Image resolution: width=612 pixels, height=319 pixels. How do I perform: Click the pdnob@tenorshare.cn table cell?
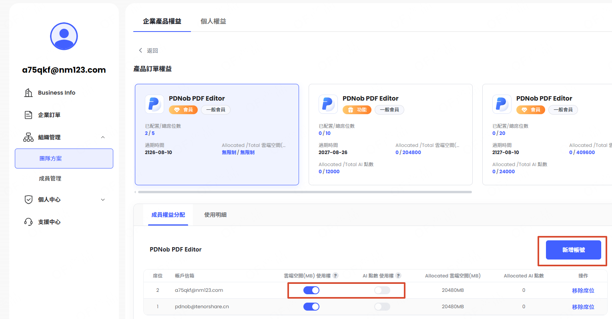coord(202,307)
